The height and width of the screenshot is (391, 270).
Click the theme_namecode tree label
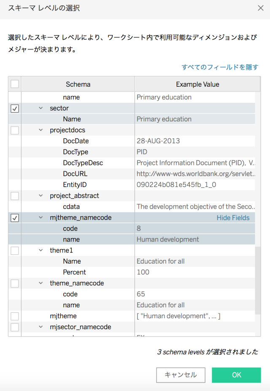point(77,283)
